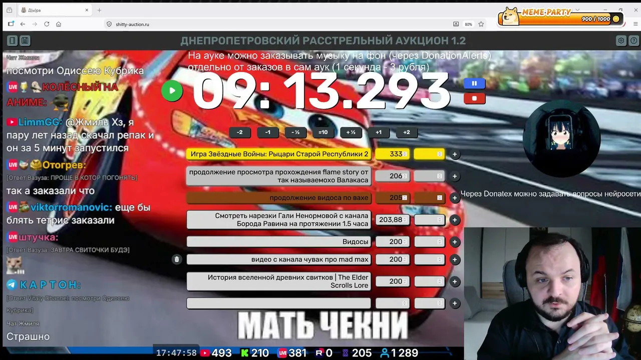
Task: Open a new browser tab
Action: click(99, 10)
